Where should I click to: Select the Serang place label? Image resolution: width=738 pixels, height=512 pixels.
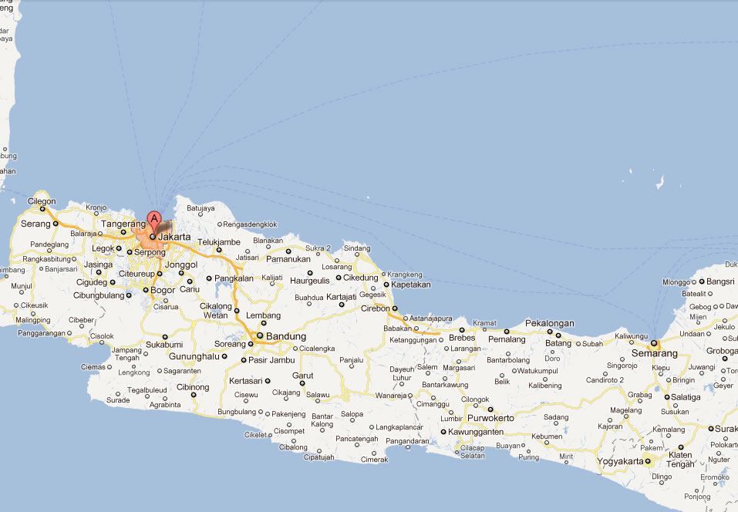[x=35, y=224]
